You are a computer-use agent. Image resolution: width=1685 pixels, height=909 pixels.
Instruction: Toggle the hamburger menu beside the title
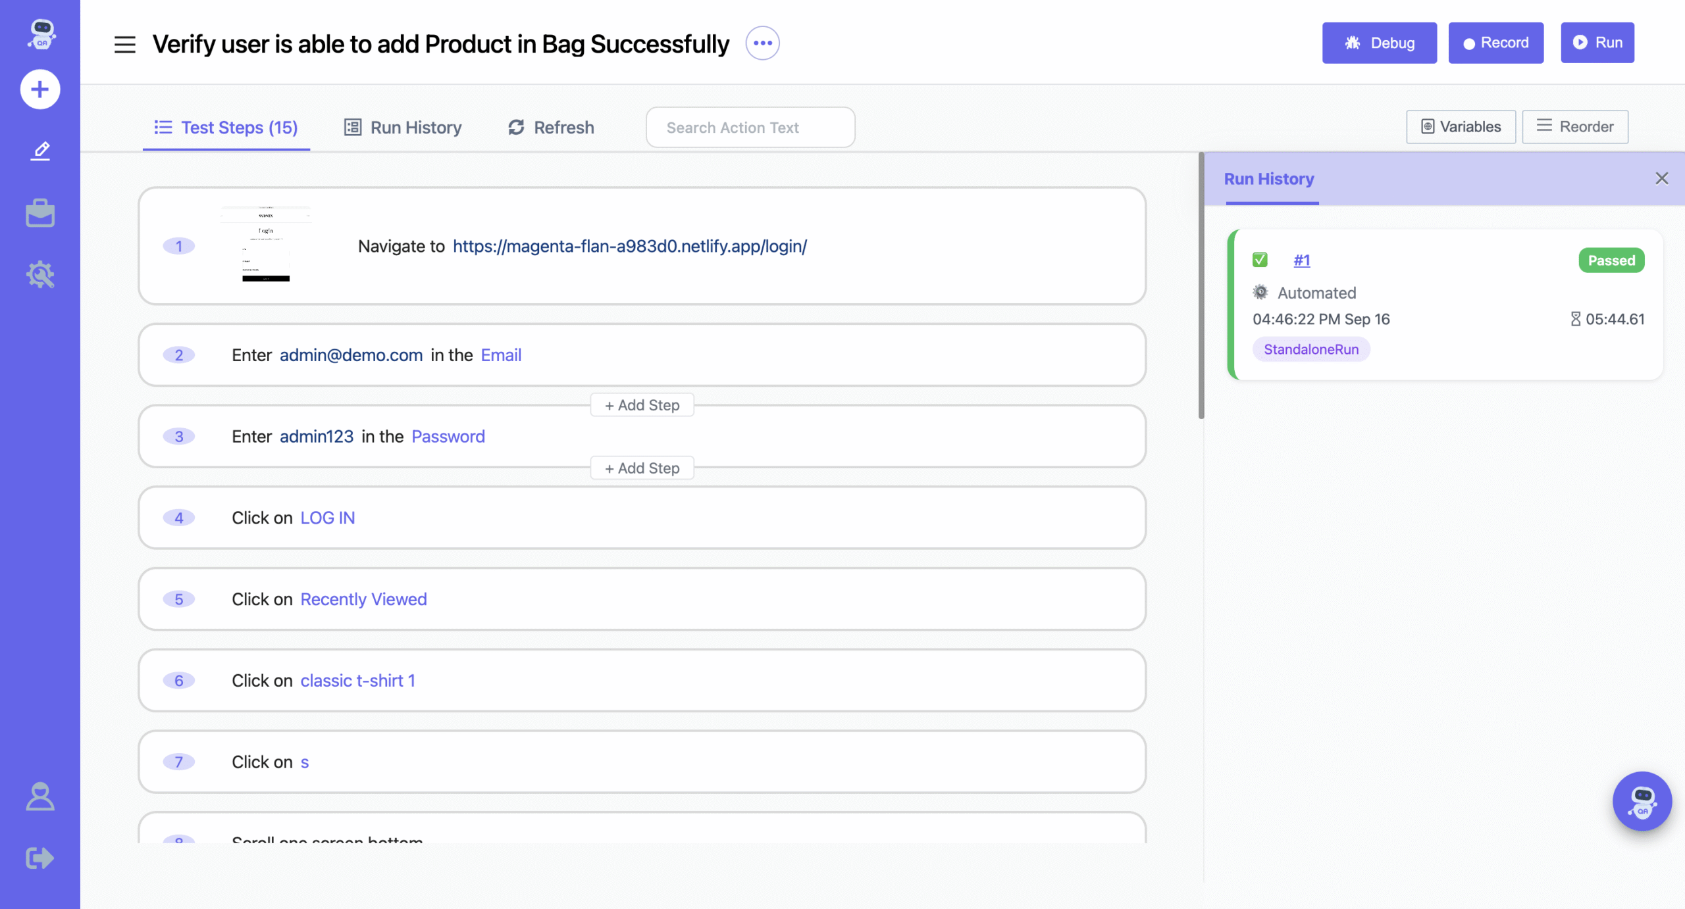tap(124, 44)
